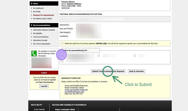Open Information Release Consents
The width and height of the screenshot is (188, 111).
point(44,30)
